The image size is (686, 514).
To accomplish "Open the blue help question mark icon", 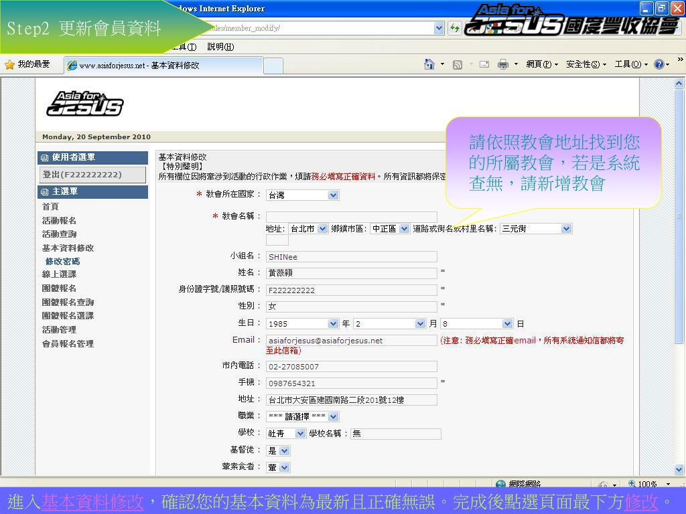I will (659, 64).
